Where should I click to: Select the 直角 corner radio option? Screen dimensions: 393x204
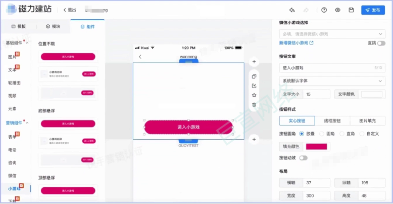(x=341, y=134)
